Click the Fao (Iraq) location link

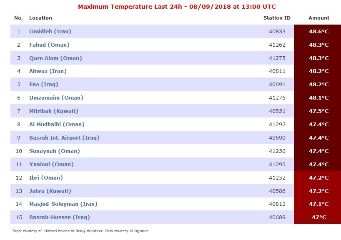[x=44, y=84]
